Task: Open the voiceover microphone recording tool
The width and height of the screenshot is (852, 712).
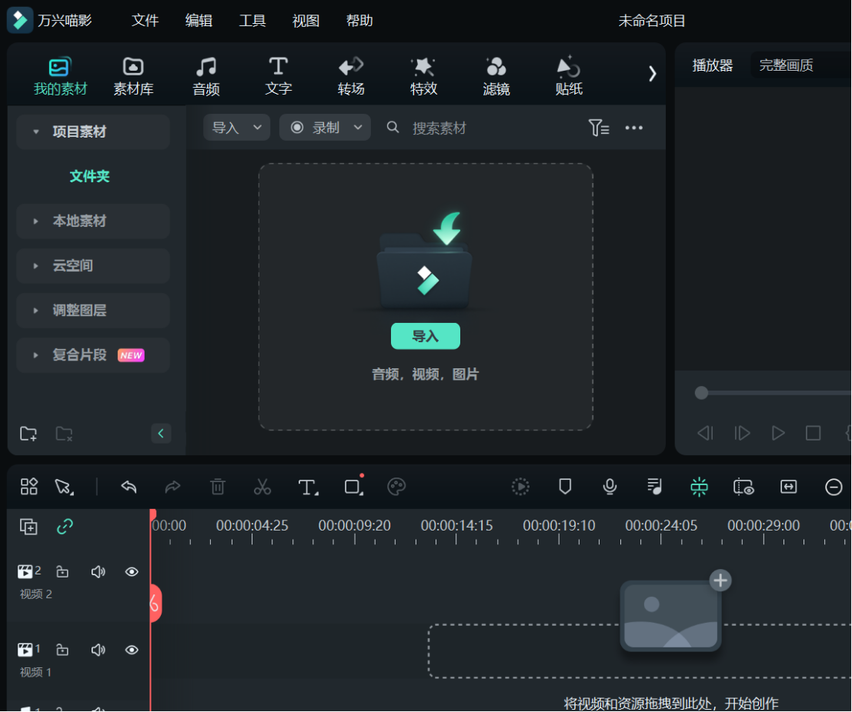Action: (x=609, y=486)
